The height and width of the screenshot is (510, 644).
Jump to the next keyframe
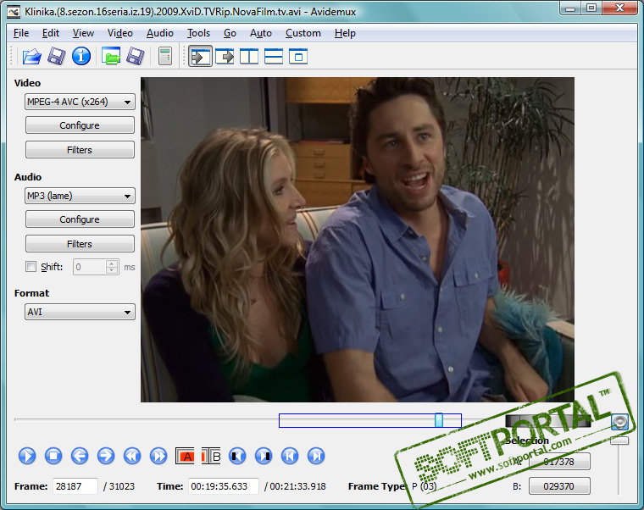158,456
